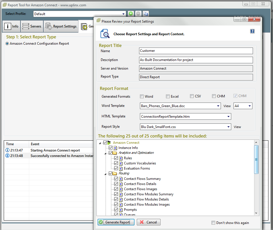Uncheck the Amazon Connect root checkbox

[105, 143]
